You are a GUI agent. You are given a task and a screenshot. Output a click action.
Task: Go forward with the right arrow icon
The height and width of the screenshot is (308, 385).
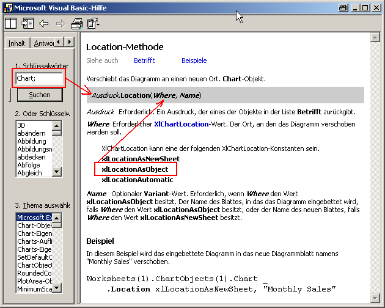pos(61,24)
